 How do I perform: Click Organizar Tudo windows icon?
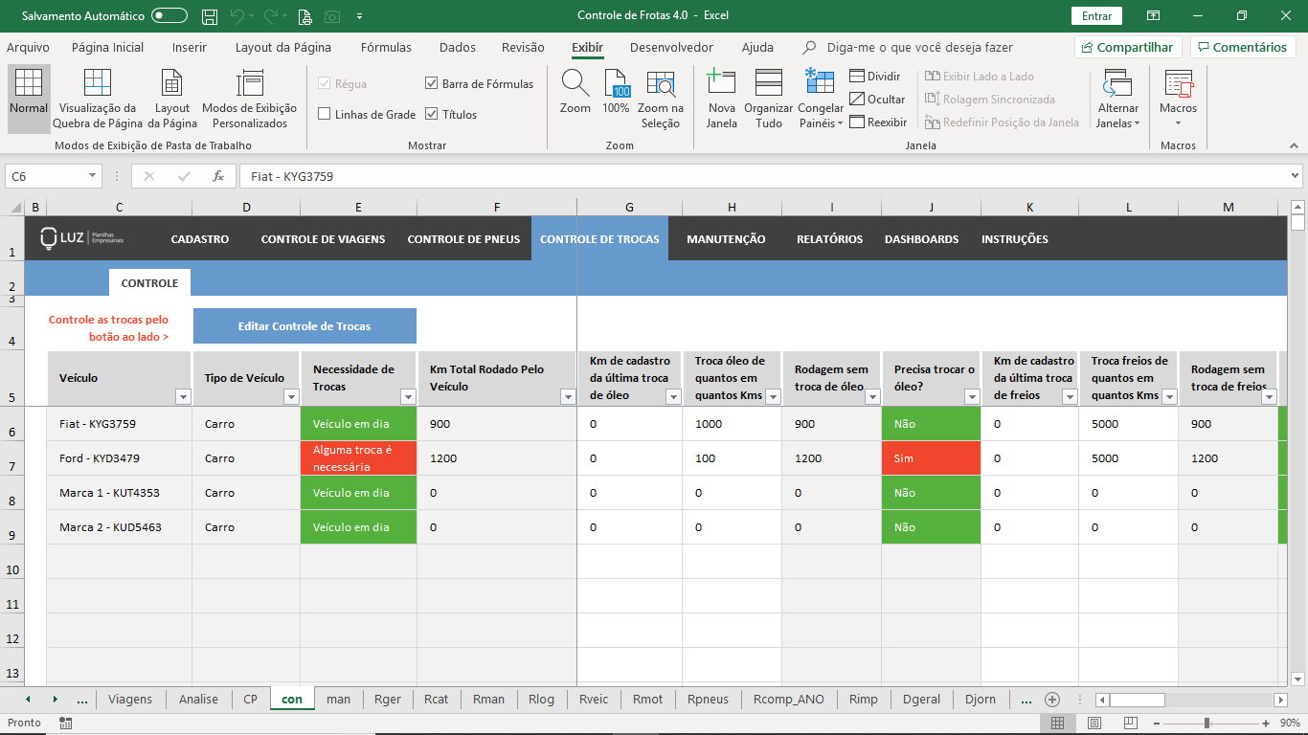(x=769, y=84)
